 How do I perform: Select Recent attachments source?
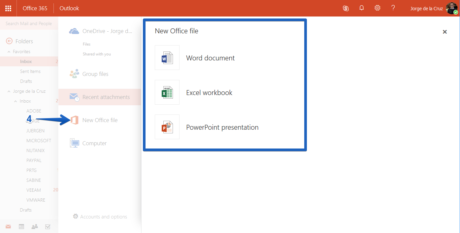click(100, 97)
